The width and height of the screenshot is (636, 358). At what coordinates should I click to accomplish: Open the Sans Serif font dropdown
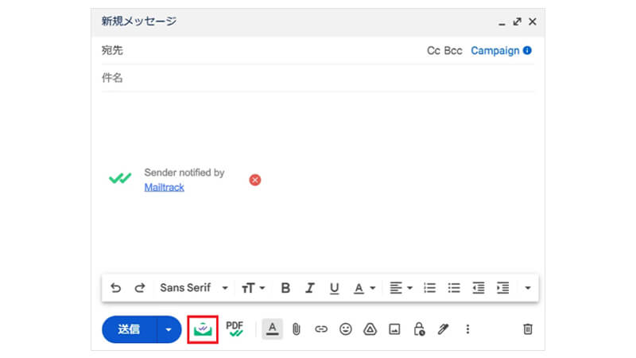coord(194,288)
